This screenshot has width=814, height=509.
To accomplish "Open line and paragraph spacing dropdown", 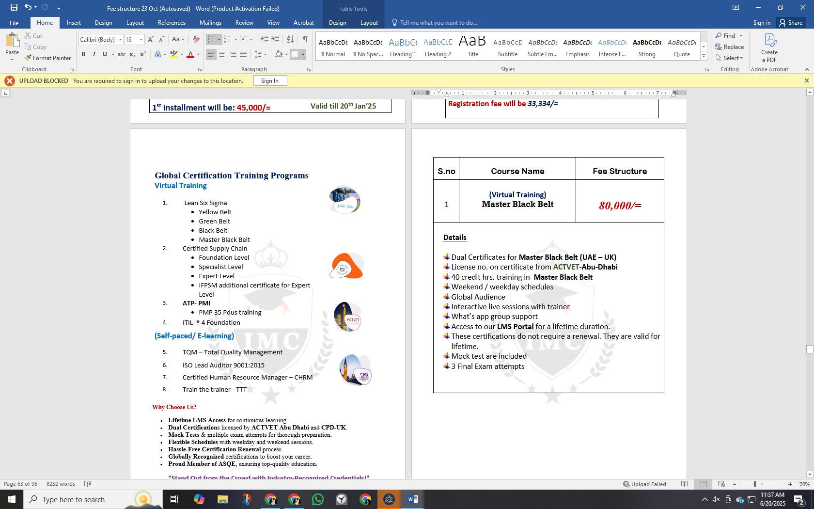I will [261, 54].
